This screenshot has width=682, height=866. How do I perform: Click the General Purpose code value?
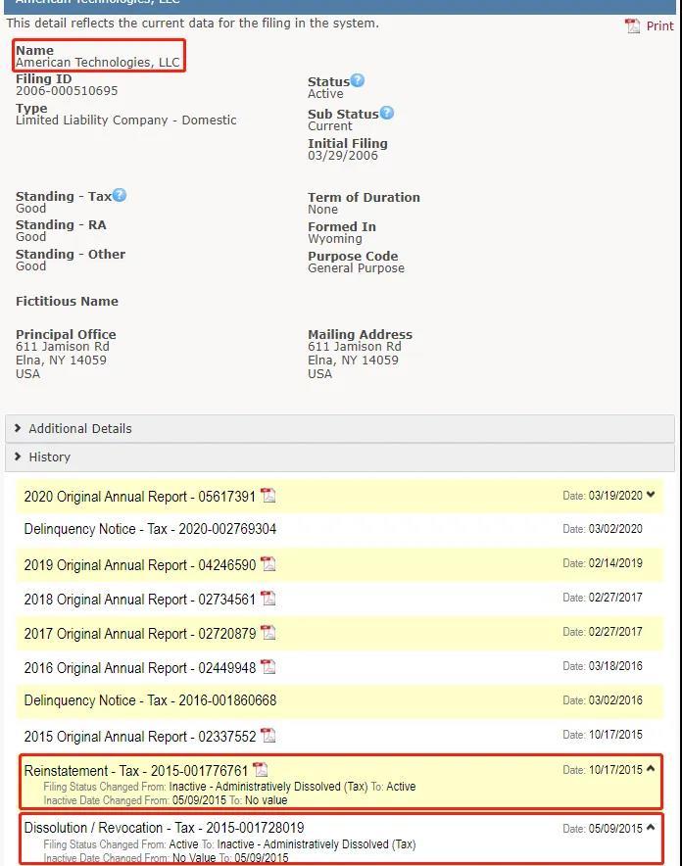tap(356, 268)
